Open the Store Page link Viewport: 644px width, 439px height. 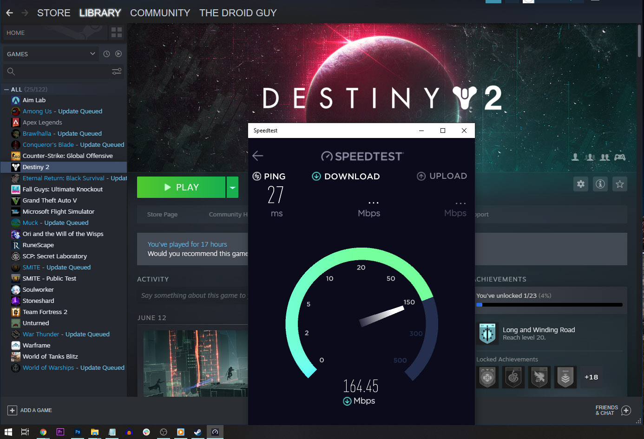(x=162, y=214)
